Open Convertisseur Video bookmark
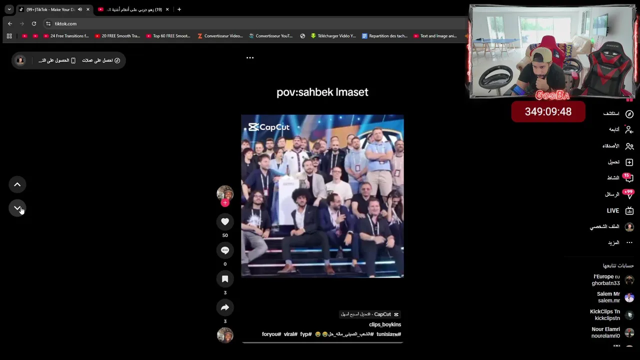The width and height of the screenshot is (640, 360). tap(220, 36)
